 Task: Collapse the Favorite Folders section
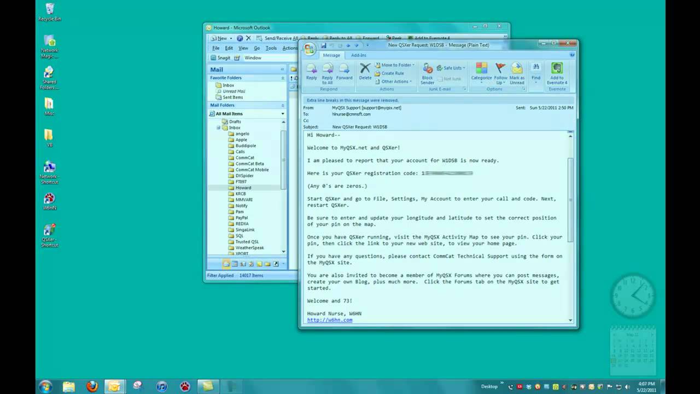coord(283,78)
